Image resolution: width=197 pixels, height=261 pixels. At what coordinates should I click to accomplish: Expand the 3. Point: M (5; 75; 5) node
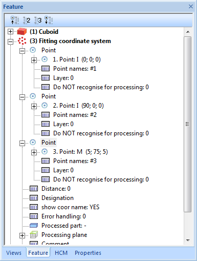point(34,152)
